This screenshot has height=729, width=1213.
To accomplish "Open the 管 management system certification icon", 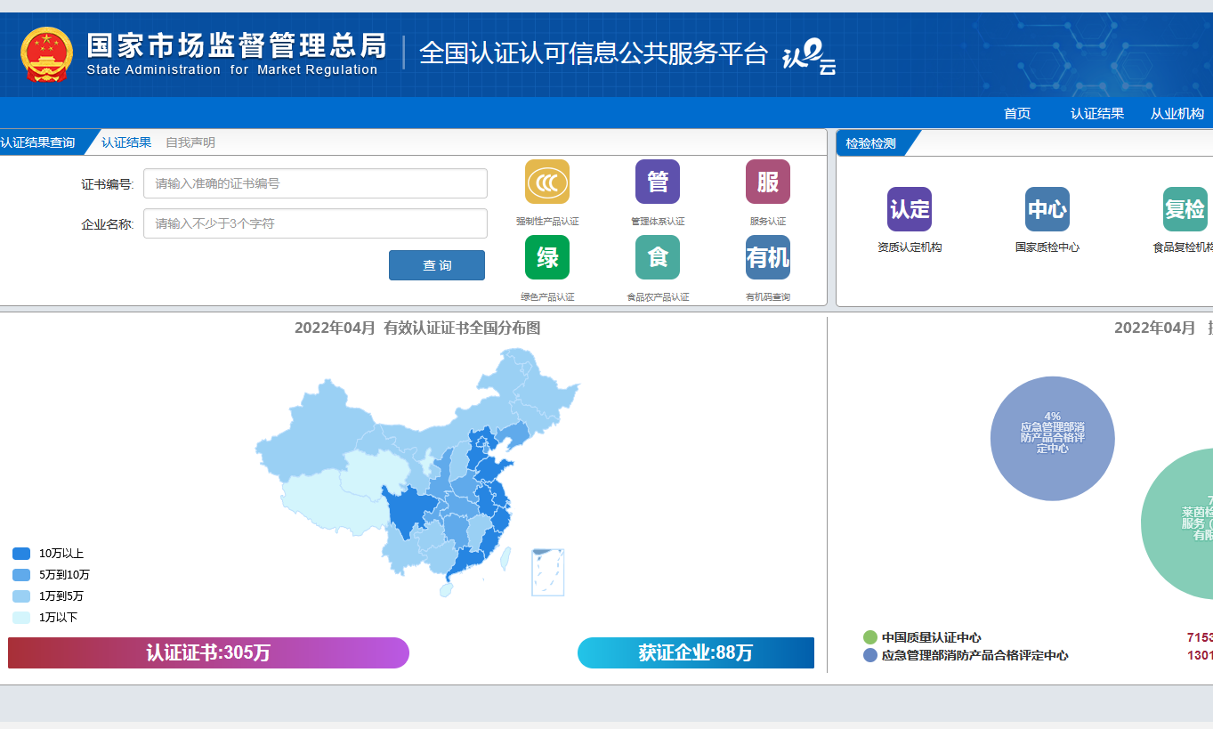I will (658, 182).
